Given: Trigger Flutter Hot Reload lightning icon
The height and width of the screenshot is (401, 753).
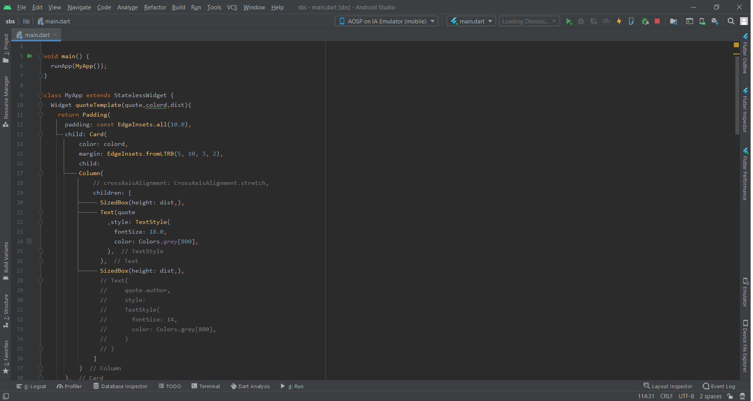Looking at the screenshot, I should [619, 21].
